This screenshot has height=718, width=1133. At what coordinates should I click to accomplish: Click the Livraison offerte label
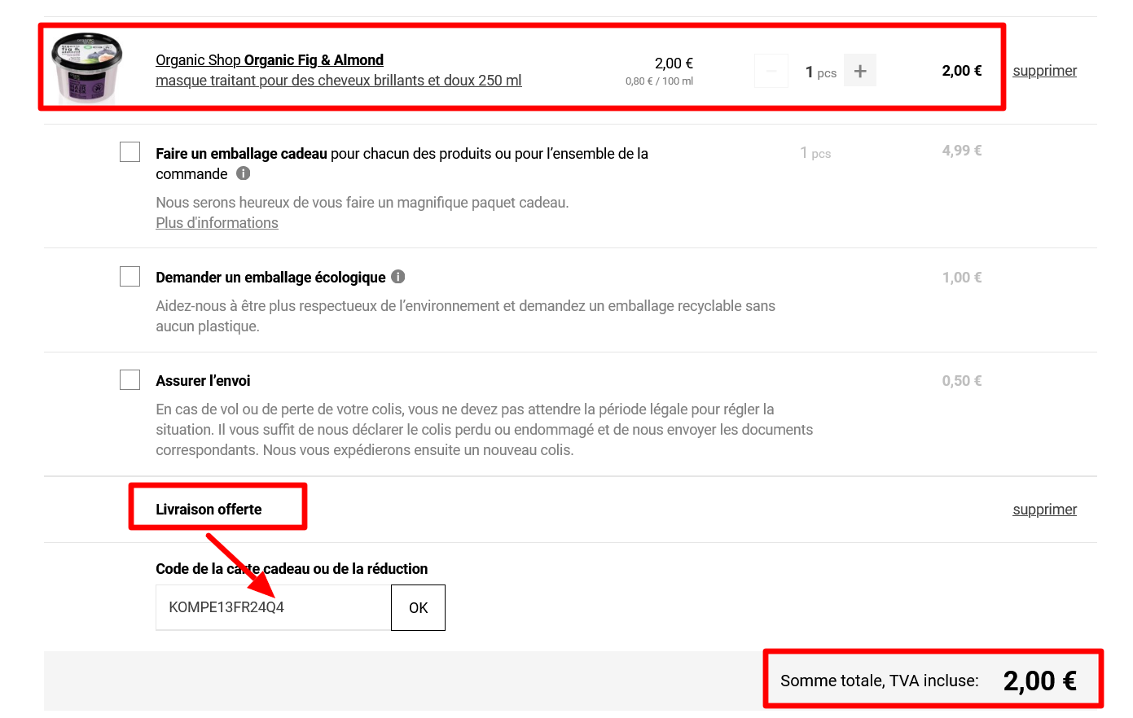tap(209, 510)
